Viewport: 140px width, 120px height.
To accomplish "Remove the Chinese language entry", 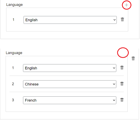I will (122, 84).
